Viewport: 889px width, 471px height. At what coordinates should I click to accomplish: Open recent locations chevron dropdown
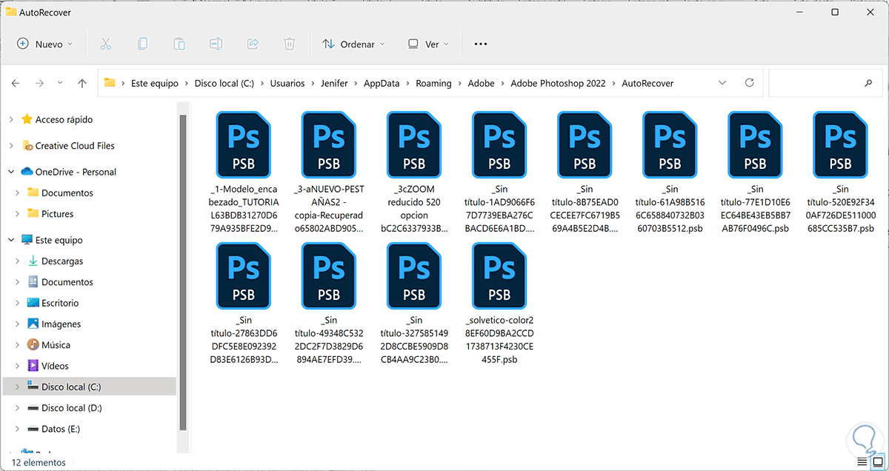click(x=60, y=84)
